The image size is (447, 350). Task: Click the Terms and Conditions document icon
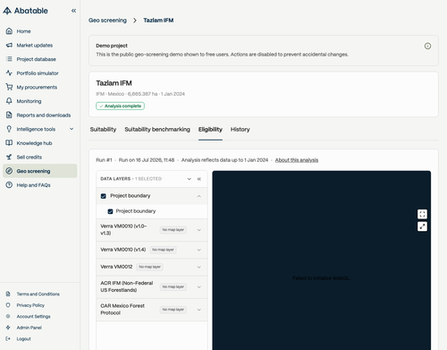(8, 294)
